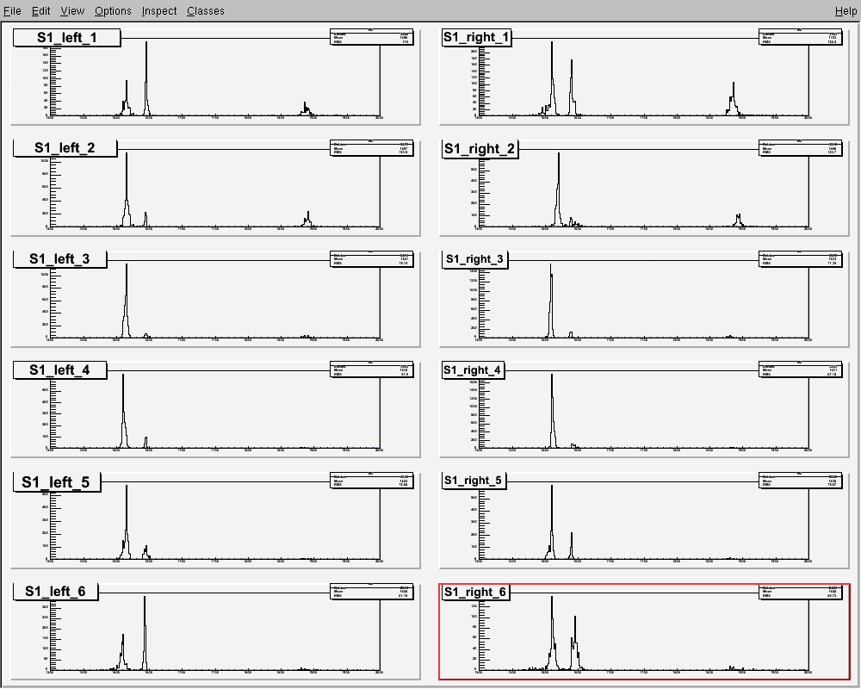
Task: Click the statistics box of S1_right_4
Action: [x=801, y=369]
